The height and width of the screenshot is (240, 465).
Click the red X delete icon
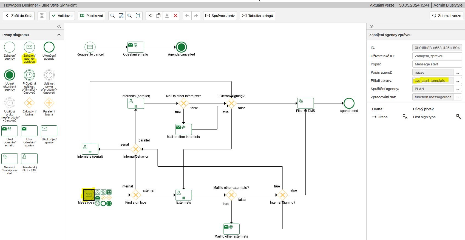pyautogui.click(x=175, y=16)
